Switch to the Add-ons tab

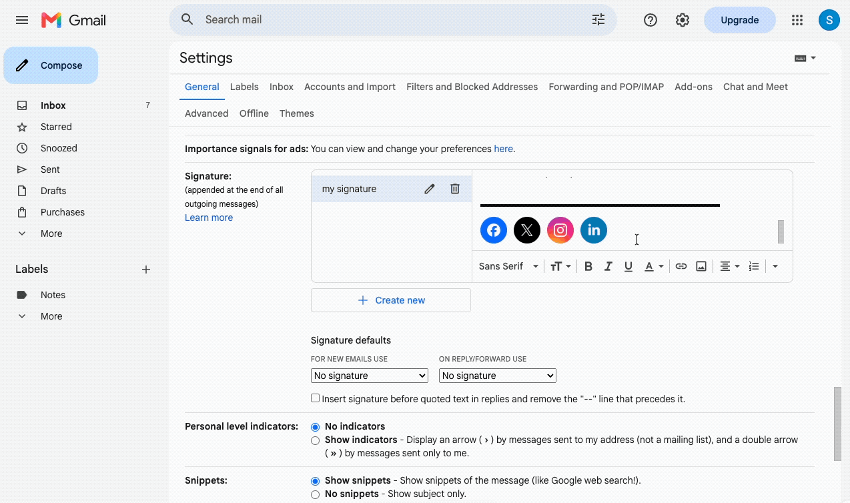point(693,87)
